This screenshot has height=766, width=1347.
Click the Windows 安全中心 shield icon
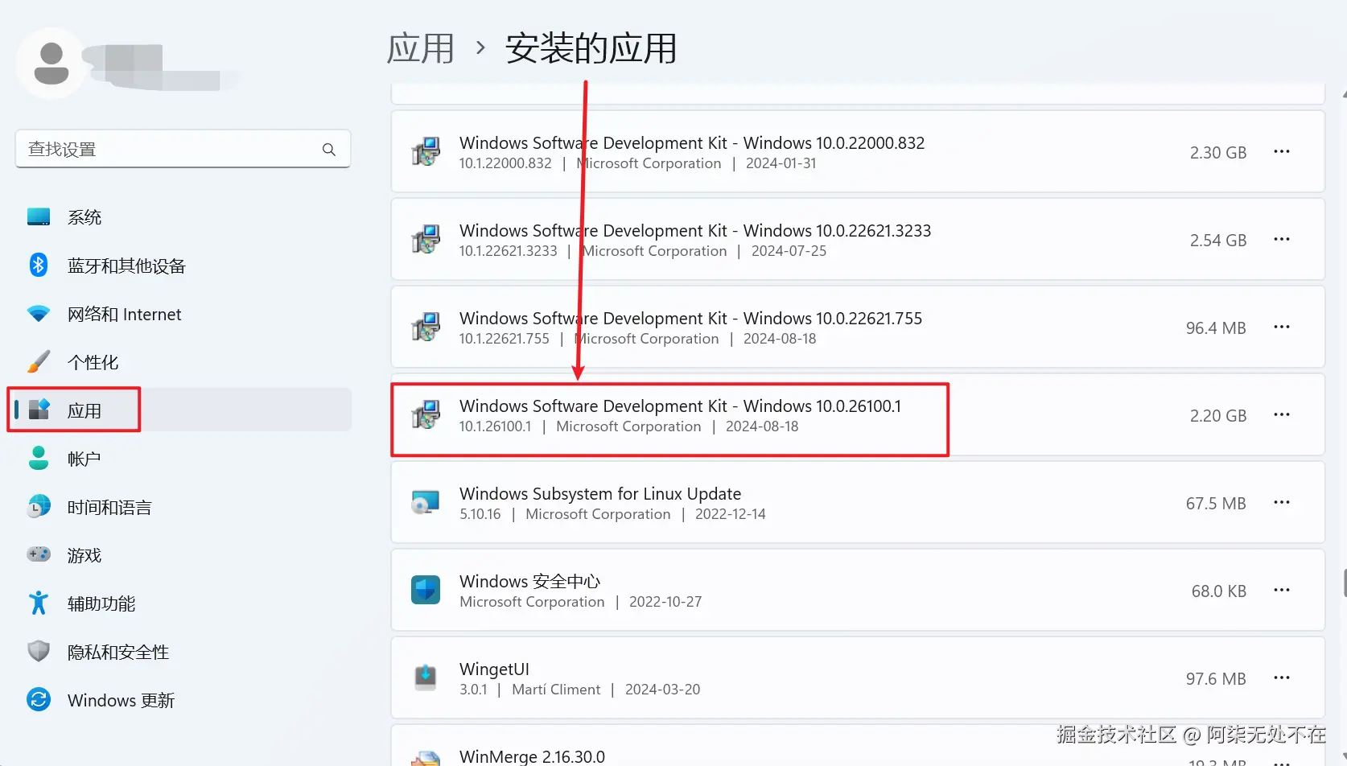pyautogui.click(x=426, y=590)
